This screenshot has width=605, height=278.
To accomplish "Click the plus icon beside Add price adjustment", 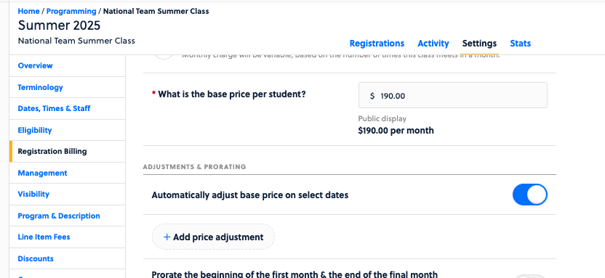I will pyautogui.click(x=167, y=237).
